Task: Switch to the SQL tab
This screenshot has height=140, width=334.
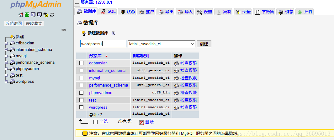Action: (x=108, y=12)
